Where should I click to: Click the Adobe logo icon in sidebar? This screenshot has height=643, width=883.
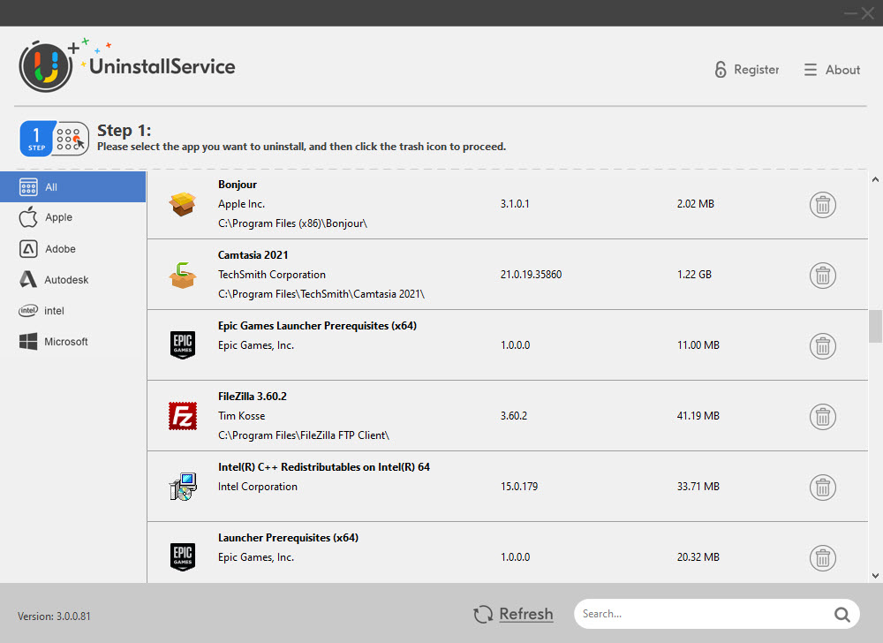(28, 249)
